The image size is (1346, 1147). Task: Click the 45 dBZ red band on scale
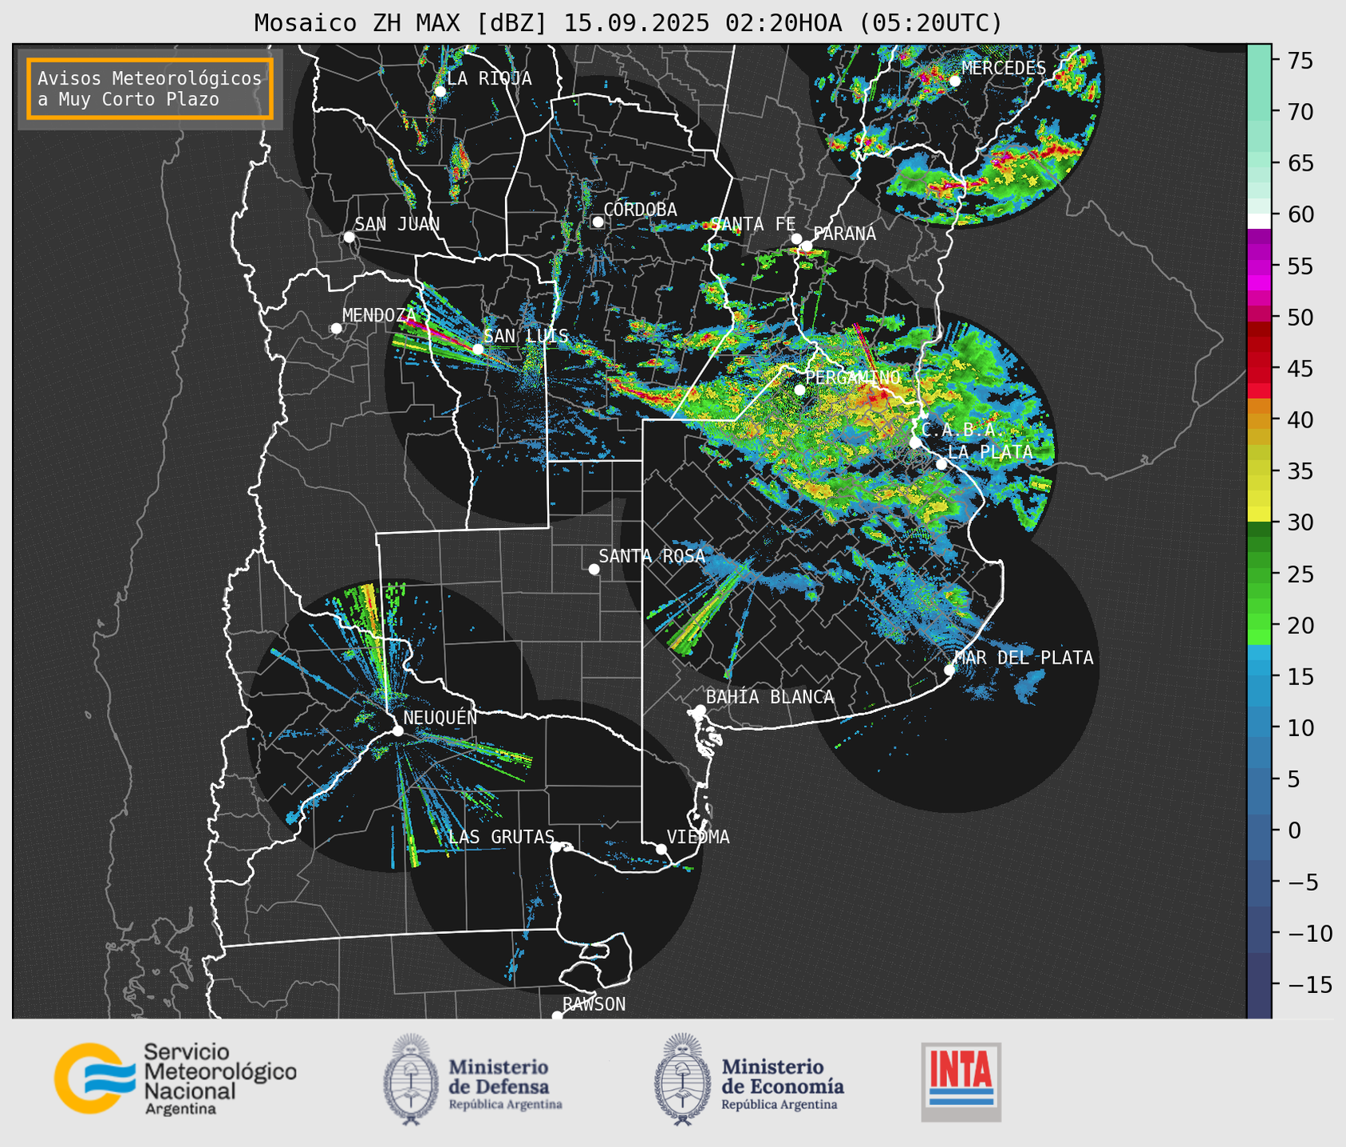(1259, 369)
